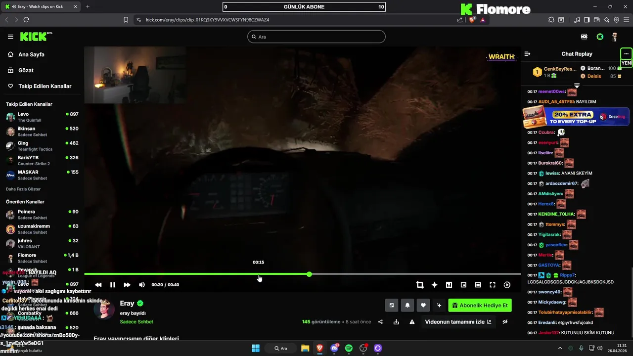
Task: Share the clip
Action: click(x=380, y=322)
